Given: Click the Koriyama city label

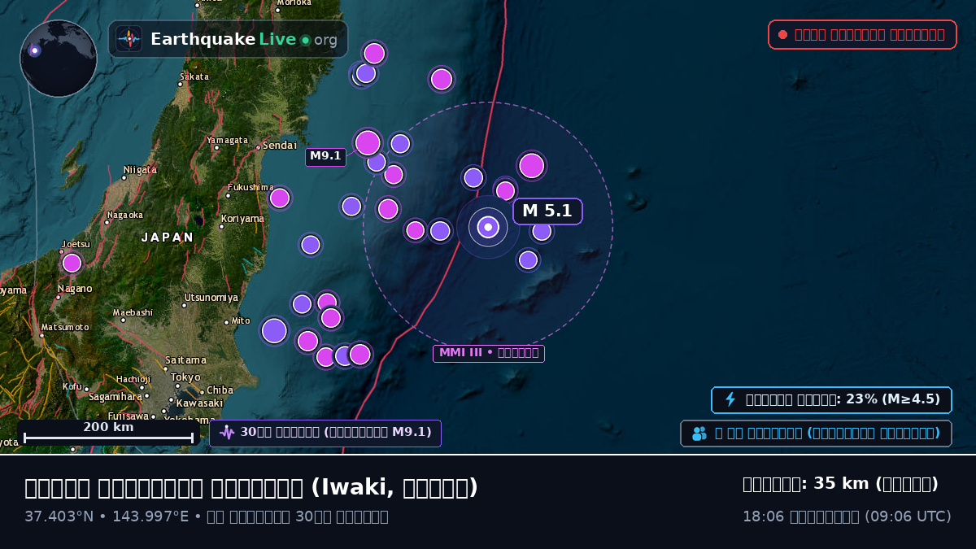Looking at the screenshot, I should click(x=242, y=219).
